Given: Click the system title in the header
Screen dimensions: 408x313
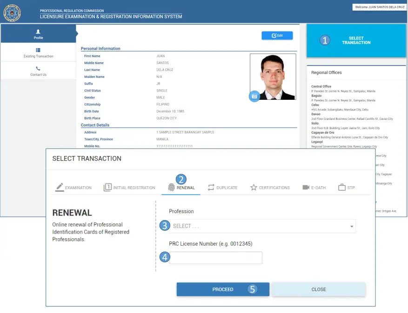Looking at the screenshot, I should pos(111,16).
